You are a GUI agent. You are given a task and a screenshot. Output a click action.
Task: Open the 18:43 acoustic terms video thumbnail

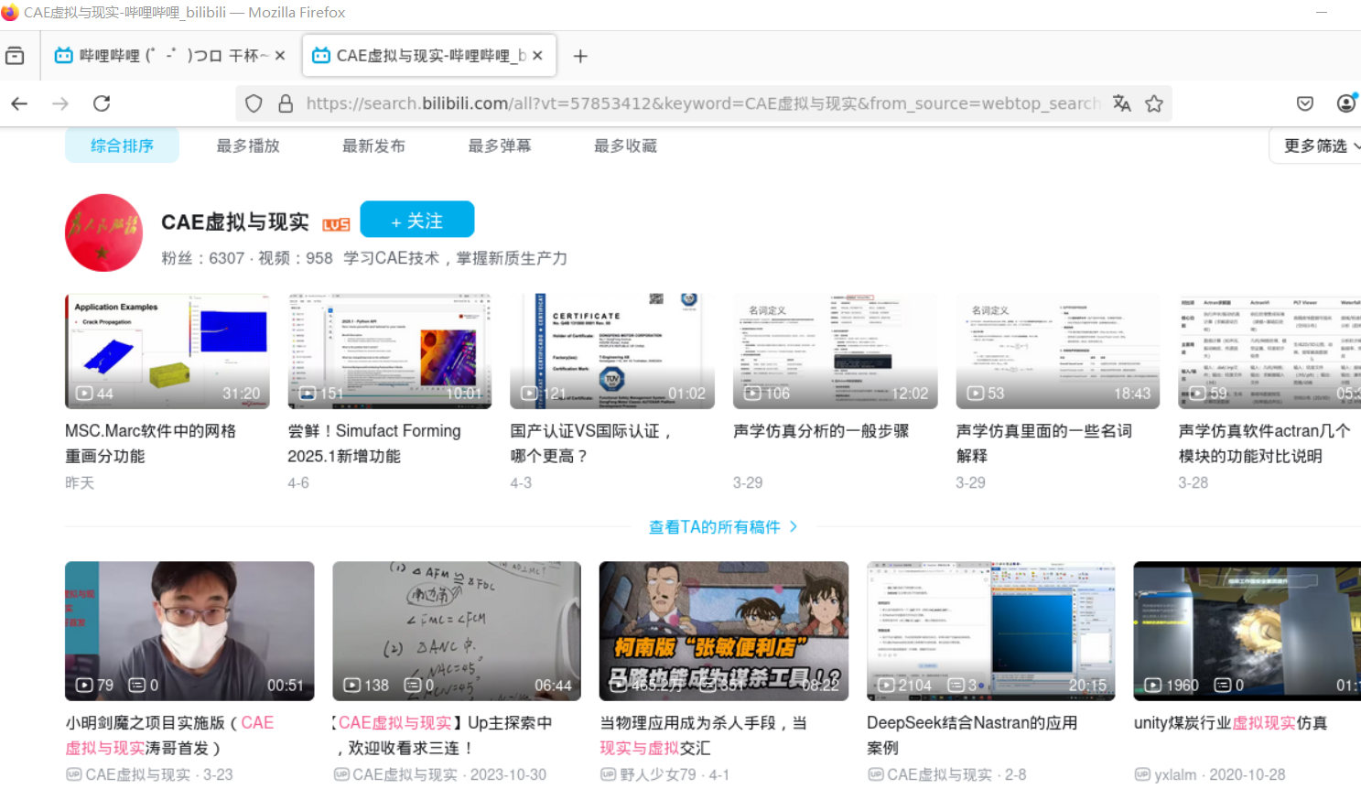click(1058, 351)
